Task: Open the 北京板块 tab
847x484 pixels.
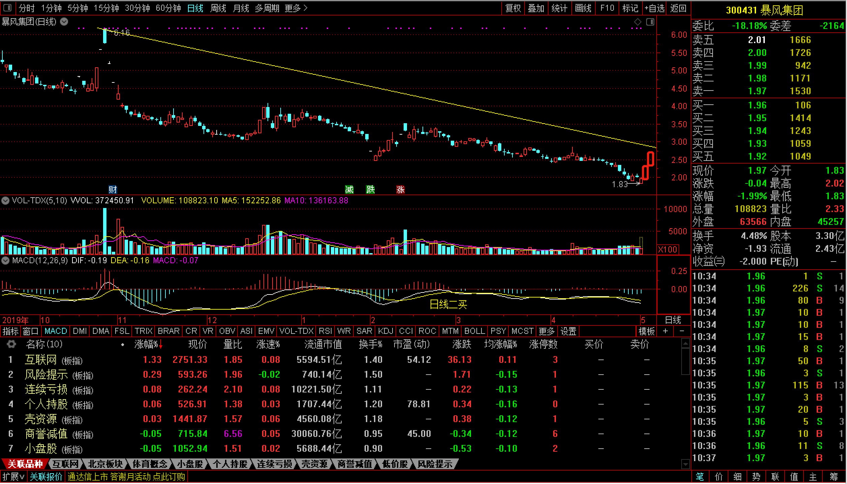Action: click(x=105, y=464)
